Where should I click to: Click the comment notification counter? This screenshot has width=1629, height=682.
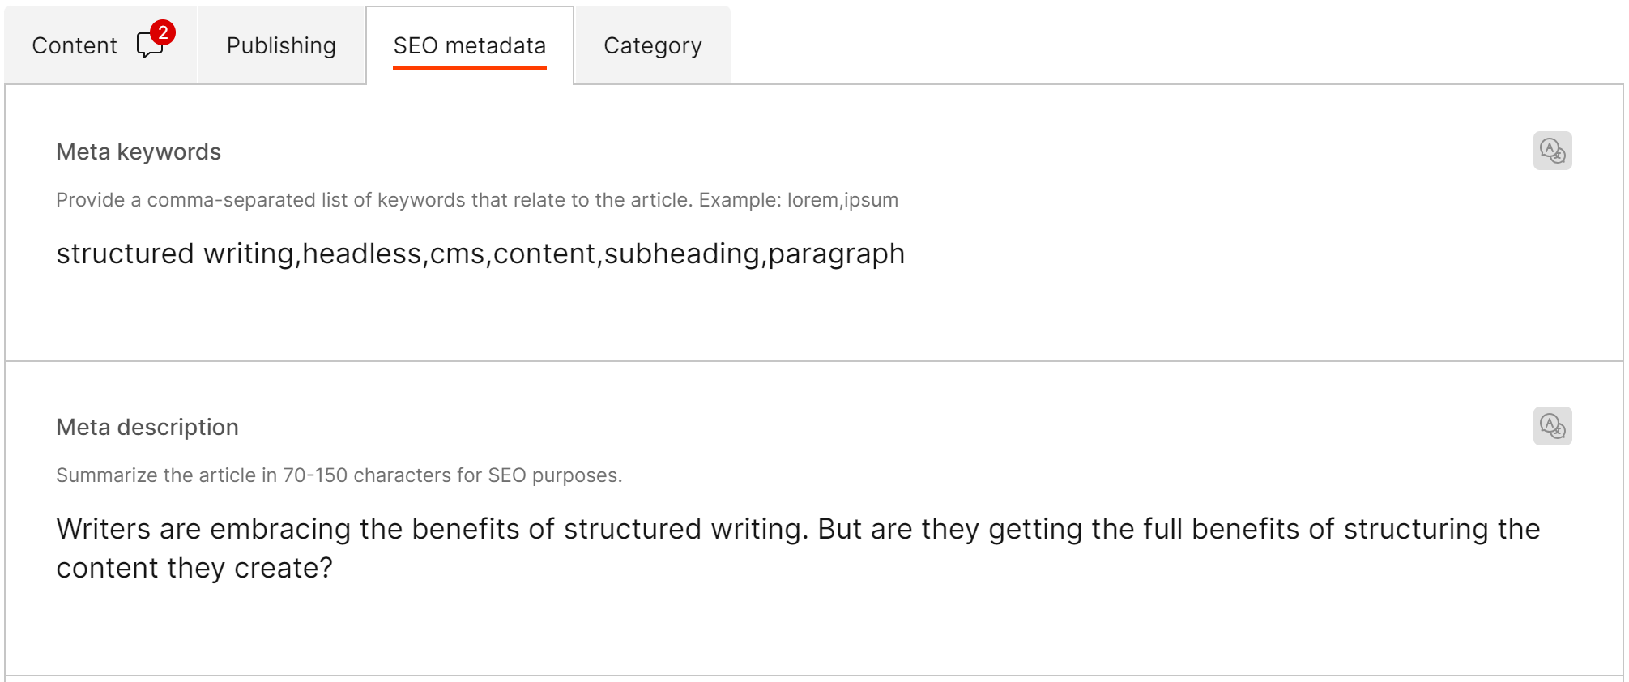[162, 31]
